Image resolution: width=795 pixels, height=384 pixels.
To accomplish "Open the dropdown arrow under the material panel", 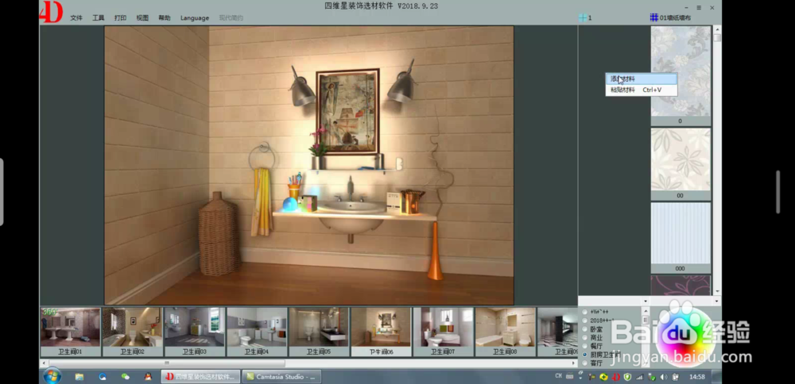I will pos(646,301).
